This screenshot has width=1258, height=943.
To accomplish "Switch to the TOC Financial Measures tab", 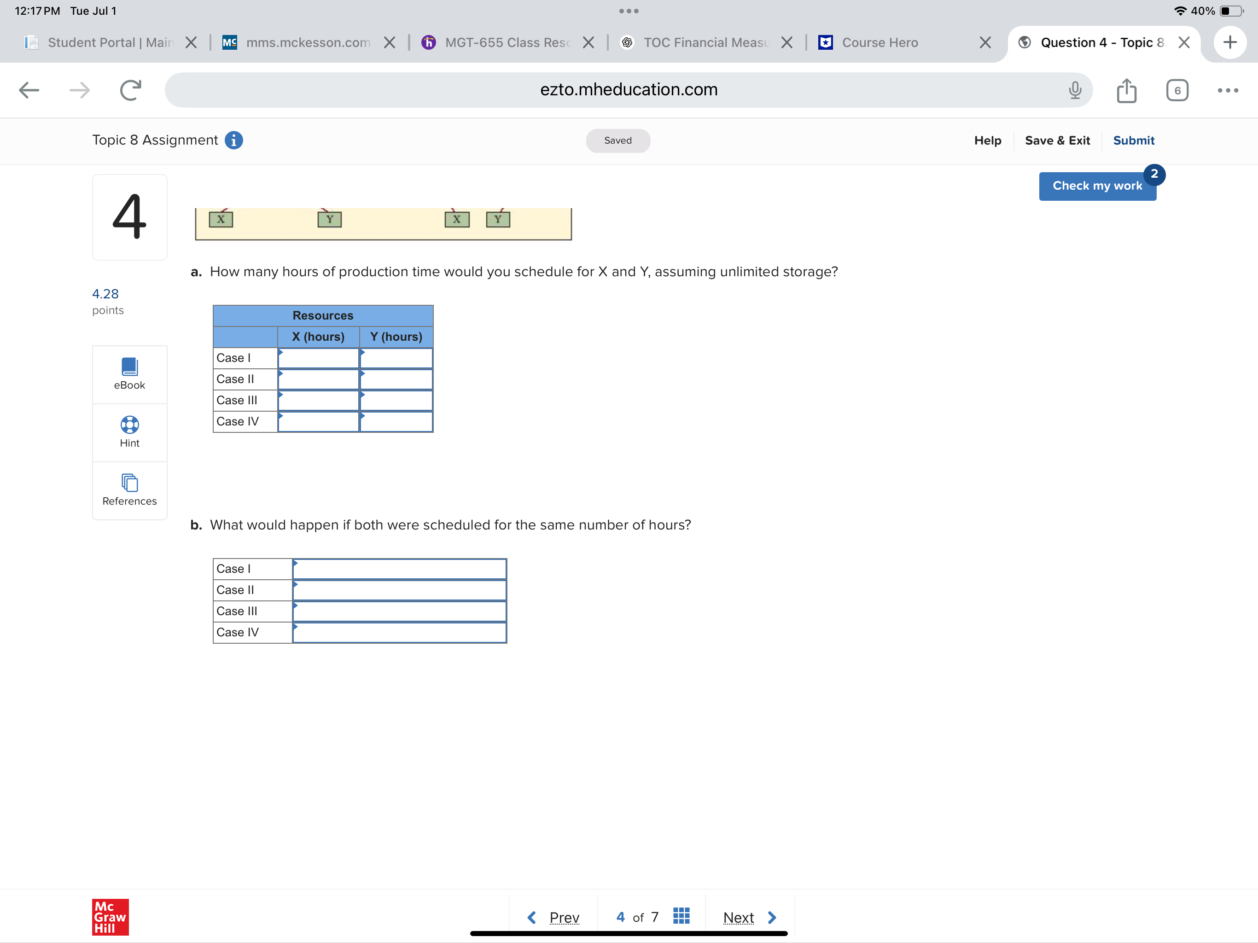I will pyautogui.click(x=705, y=42).
